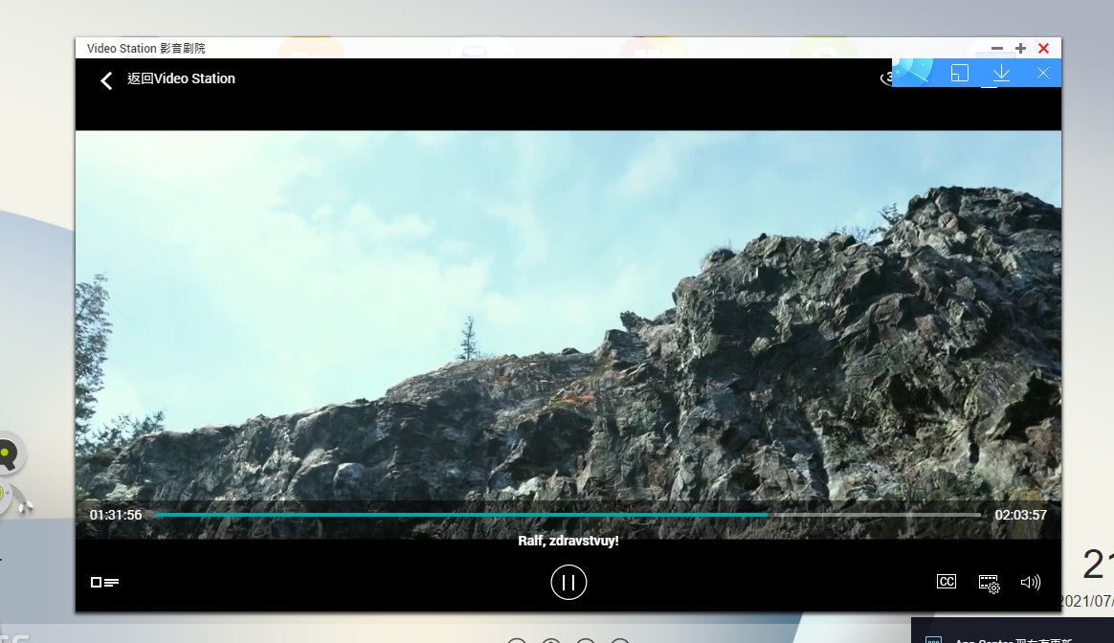Click the 返回Video Station label
This screenshot has height=643, width=1114.
tap(181, 78)
